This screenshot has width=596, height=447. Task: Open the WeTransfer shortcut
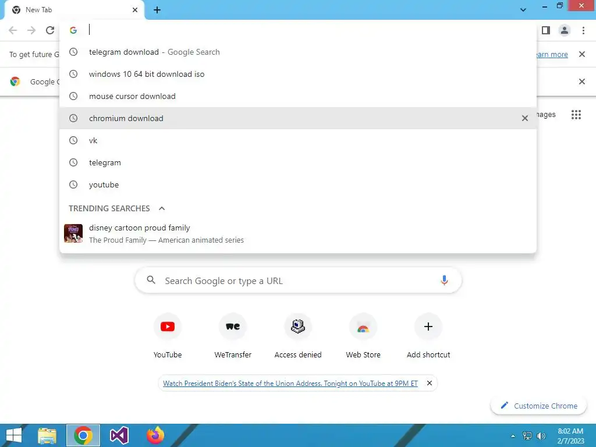tap(233, 336)
